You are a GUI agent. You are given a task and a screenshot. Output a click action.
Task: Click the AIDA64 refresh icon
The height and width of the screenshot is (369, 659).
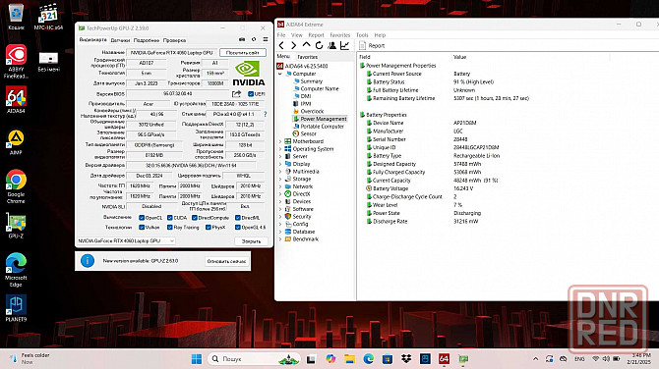pos(319,45)
